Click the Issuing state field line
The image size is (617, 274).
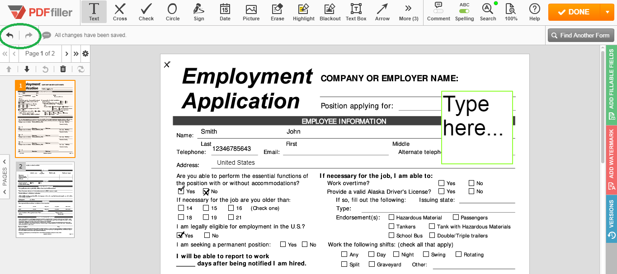pos(486,200)
